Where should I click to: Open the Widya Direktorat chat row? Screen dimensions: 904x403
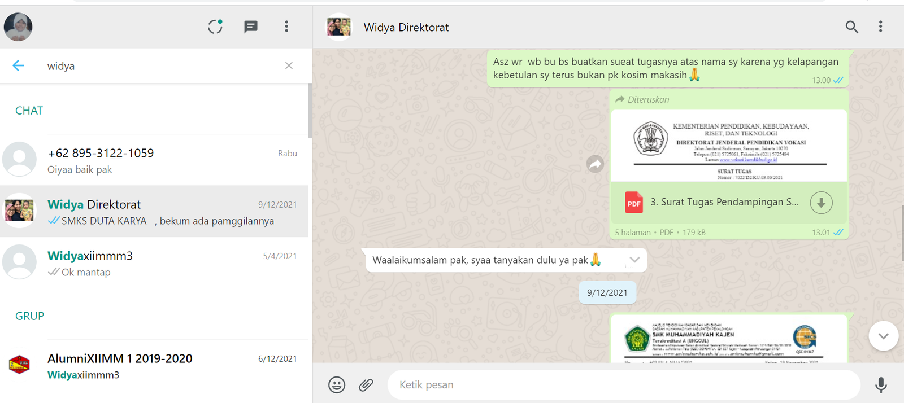(x=154, y=212)
